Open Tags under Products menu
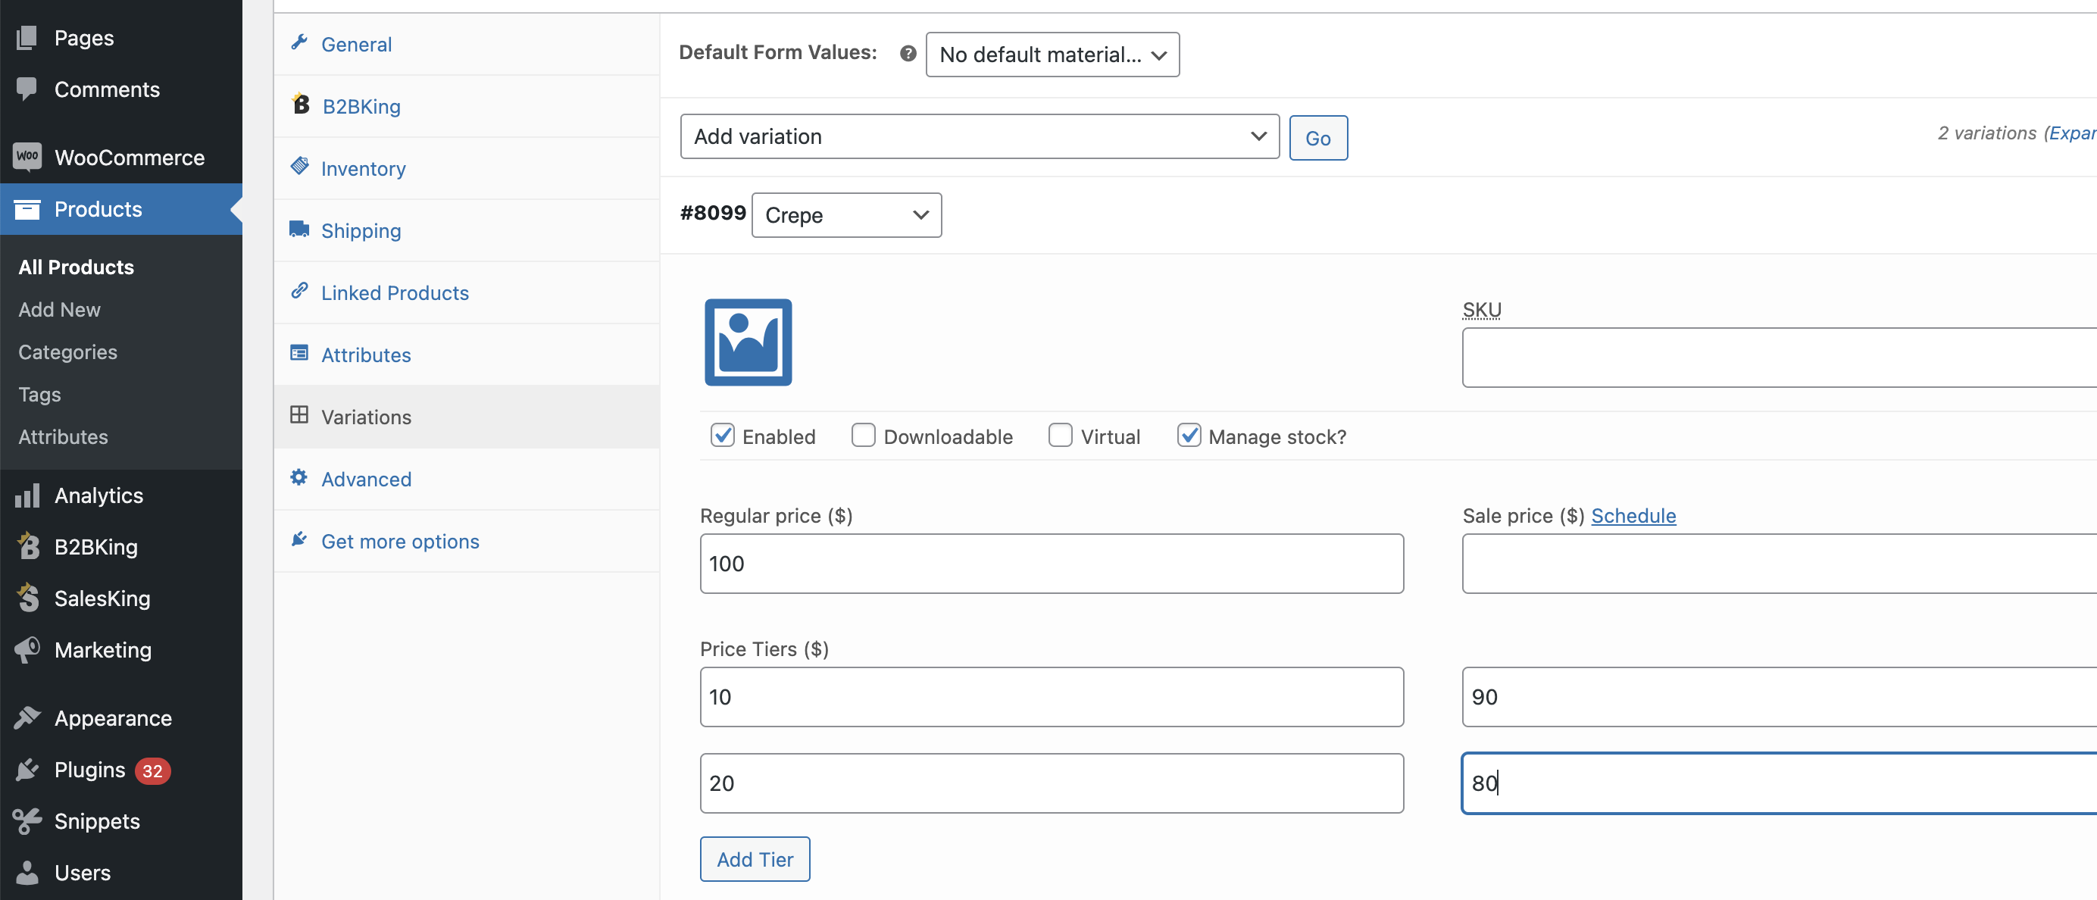 tap(39, 394)
